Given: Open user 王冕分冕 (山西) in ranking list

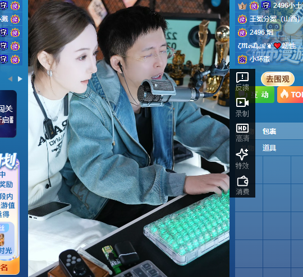Looking at the screenshot, I should pos(275,19).
